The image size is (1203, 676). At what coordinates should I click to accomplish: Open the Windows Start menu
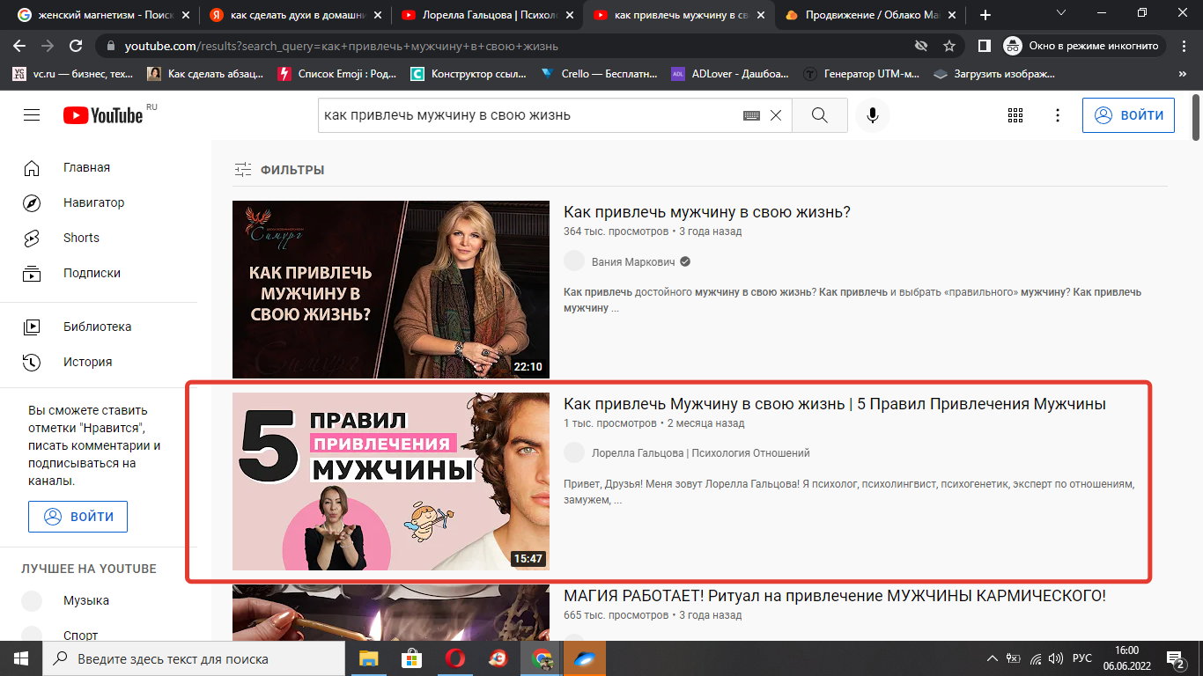(21, 658)
